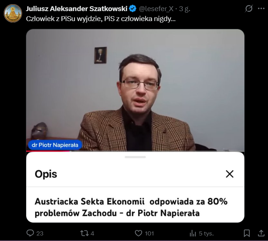Open Juliusz Aleksander Szatkowski profile avatar
This screenshot has height=241, width=268.
13,13
